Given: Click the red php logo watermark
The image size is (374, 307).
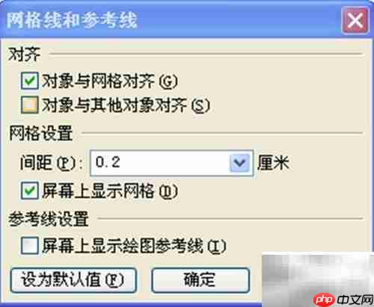Looking at the screenshot, I should coord(324,300).
